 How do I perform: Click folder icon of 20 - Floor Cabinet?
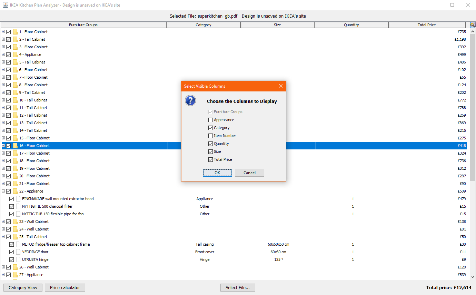[x=15, y=176]
